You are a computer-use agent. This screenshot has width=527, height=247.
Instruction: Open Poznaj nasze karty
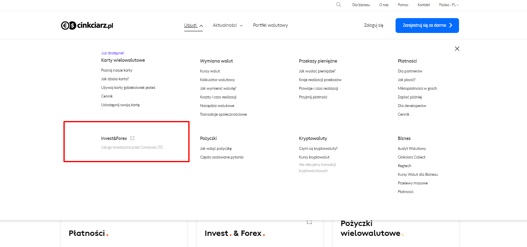pyautogui.click(x=117, y=70)
